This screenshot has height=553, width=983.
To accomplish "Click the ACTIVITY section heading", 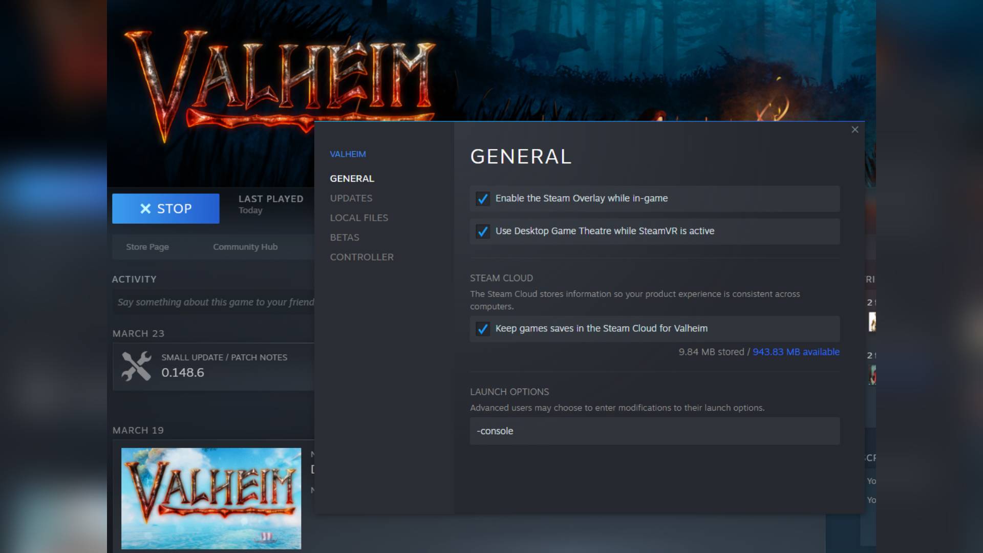I will (134, 280).
